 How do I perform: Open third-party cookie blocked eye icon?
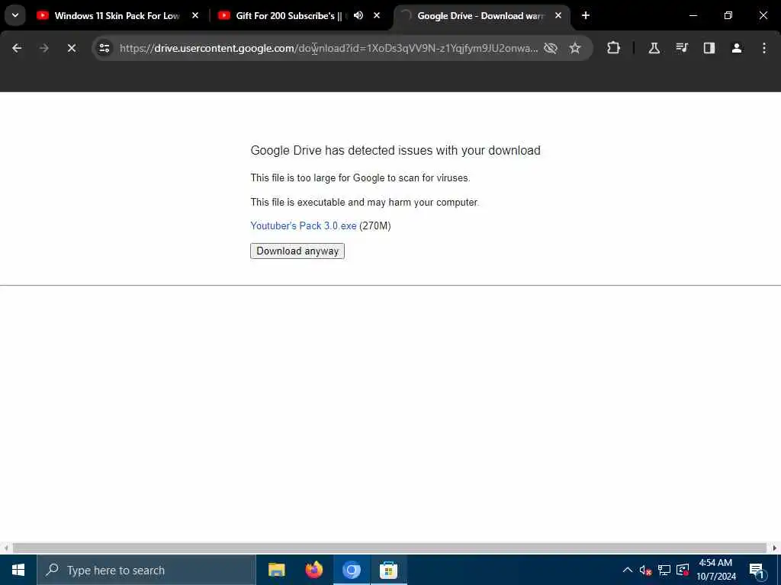(551, 48)
